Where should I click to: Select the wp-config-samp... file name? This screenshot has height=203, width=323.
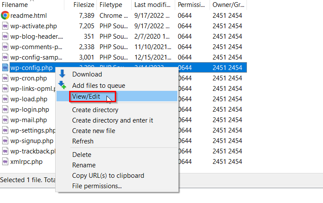tap(36, 57)
